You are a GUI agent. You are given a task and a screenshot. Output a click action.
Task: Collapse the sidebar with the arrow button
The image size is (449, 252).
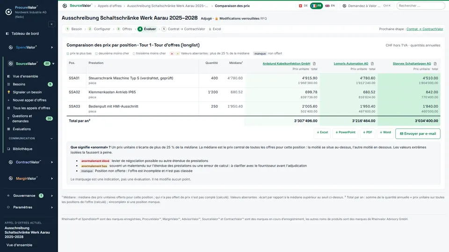[x=51, y=24]
